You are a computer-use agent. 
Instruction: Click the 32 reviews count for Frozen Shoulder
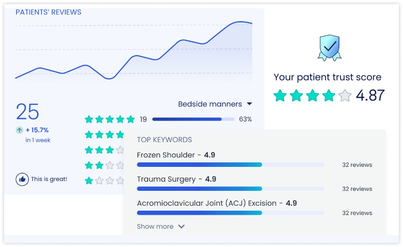tap(357, 165)
